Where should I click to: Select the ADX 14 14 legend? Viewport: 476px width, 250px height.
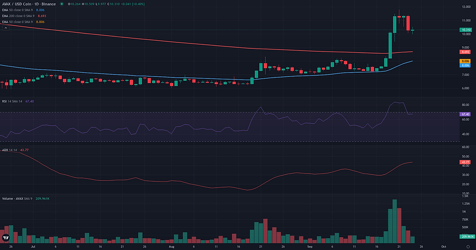[x=15, y=150]
